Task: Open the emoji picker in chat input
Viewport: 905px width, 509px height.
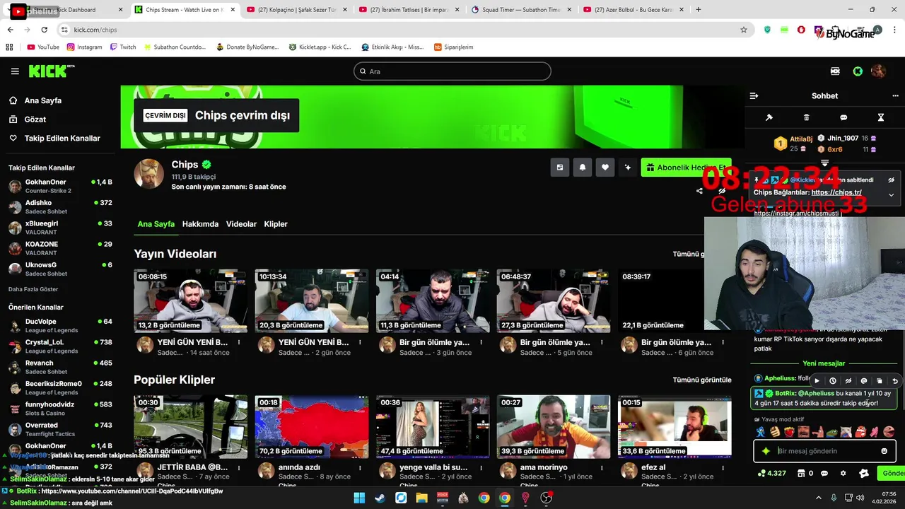Action: coord(884,451)
